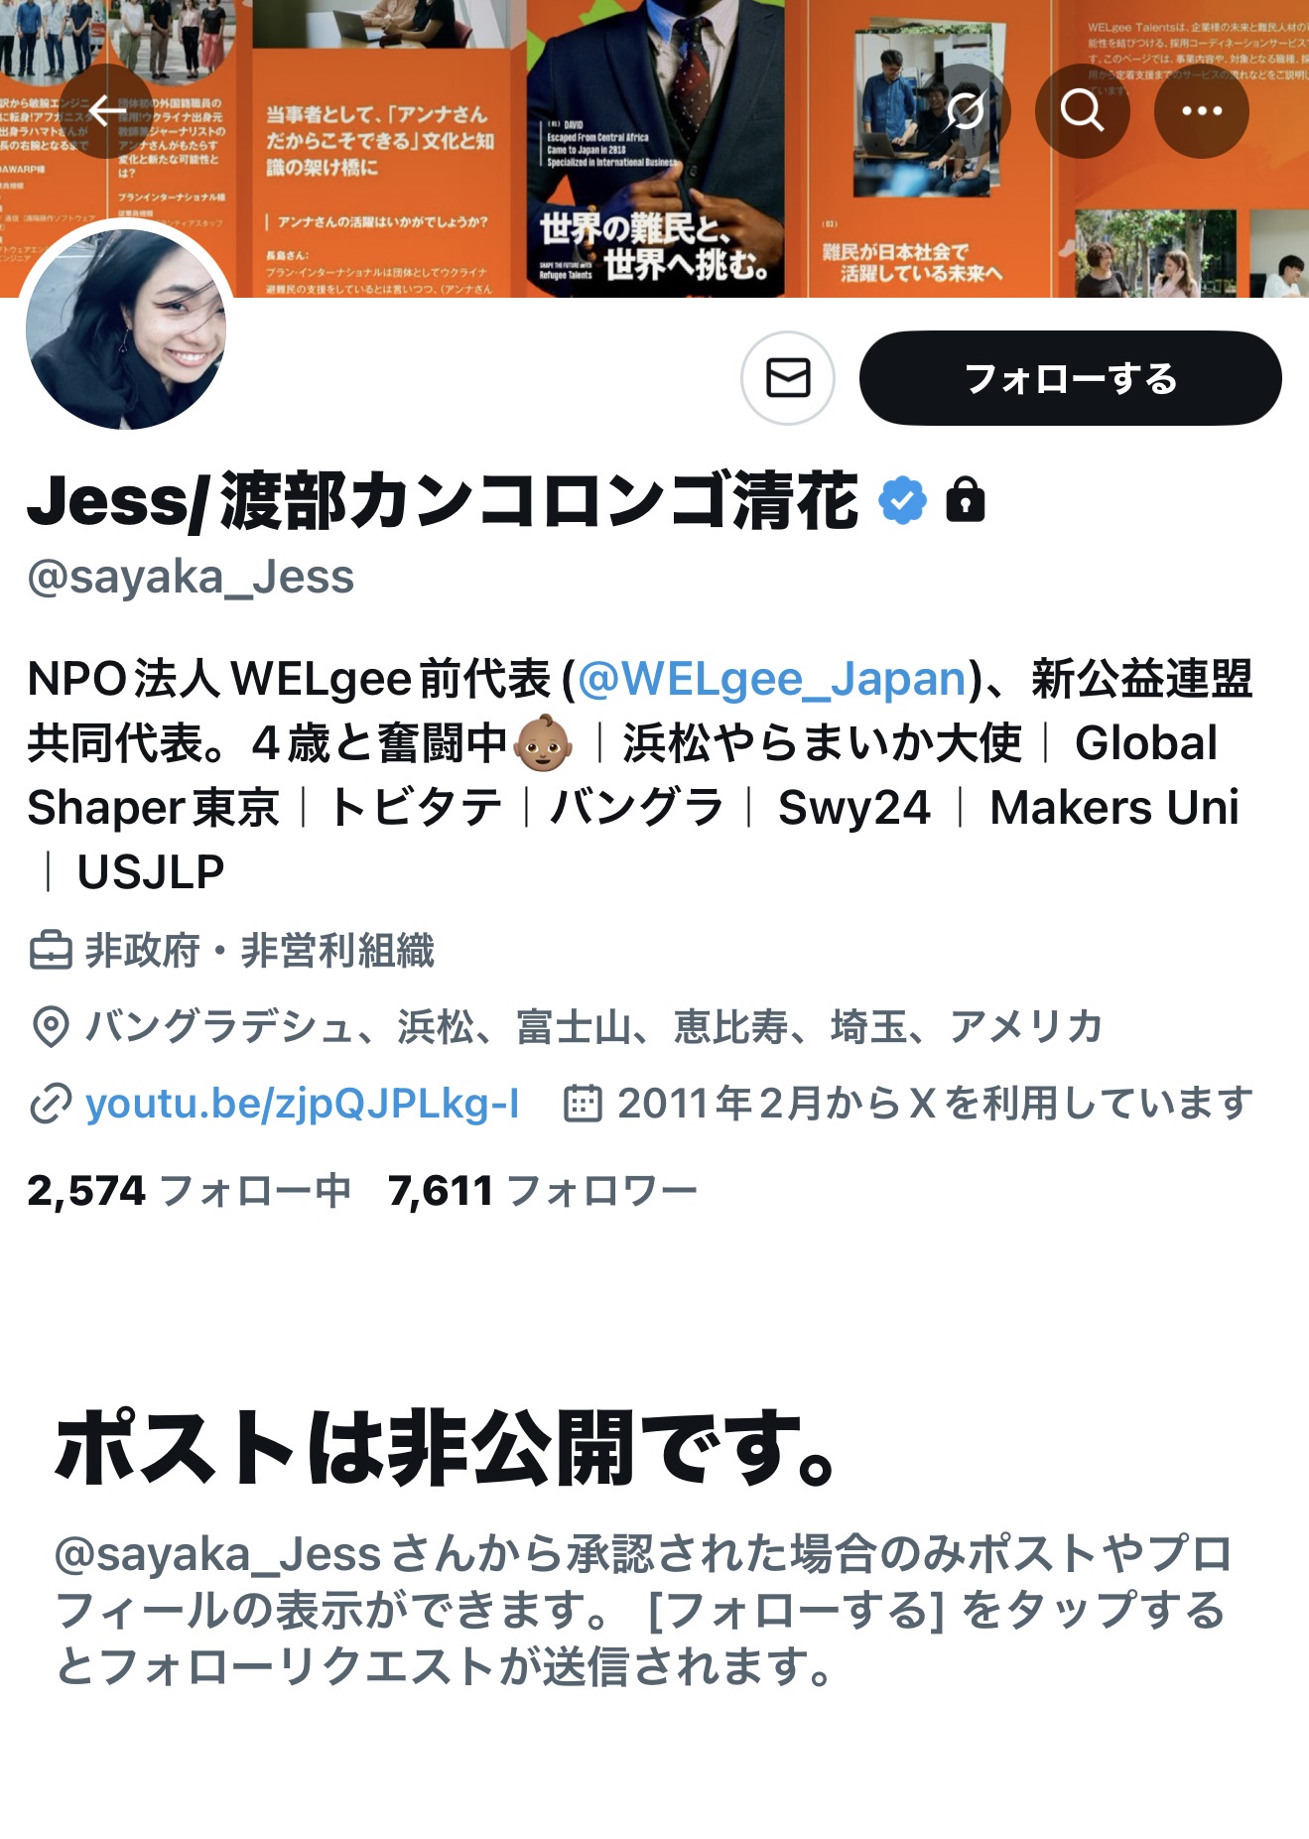Tap the calendar joined-date icon

point(583,1104)
